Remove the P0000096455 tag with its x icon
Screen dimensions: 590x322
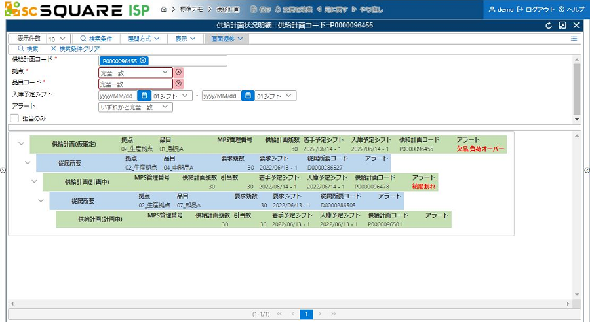pyautogui.click(x=143, y=60)
